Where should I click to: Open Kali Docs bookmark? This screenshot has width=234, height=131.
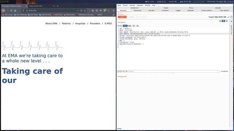tap(58, 15)
